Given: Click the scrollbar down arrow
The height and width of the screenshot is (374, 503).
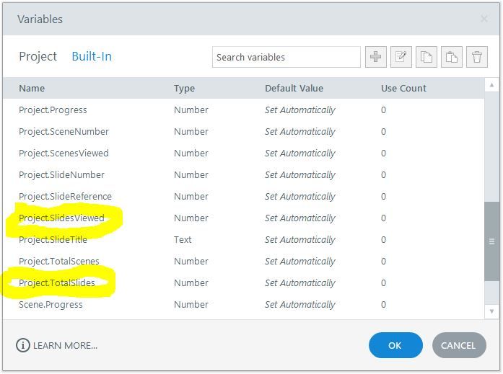Looking at the screenshot, I should [492, 311].
